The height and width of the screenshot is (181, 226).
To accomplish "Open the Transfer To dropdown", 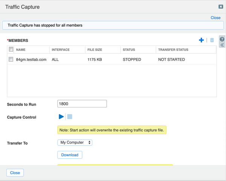I will [75, 143].
